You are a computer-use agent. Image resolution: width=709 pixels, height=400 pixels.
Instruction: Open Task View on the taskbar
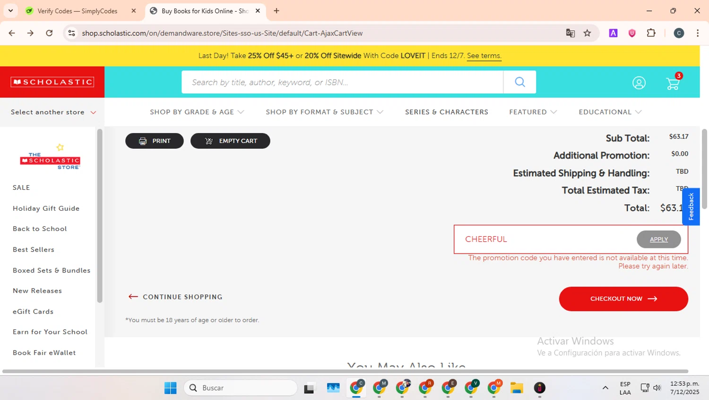(309, 388)
